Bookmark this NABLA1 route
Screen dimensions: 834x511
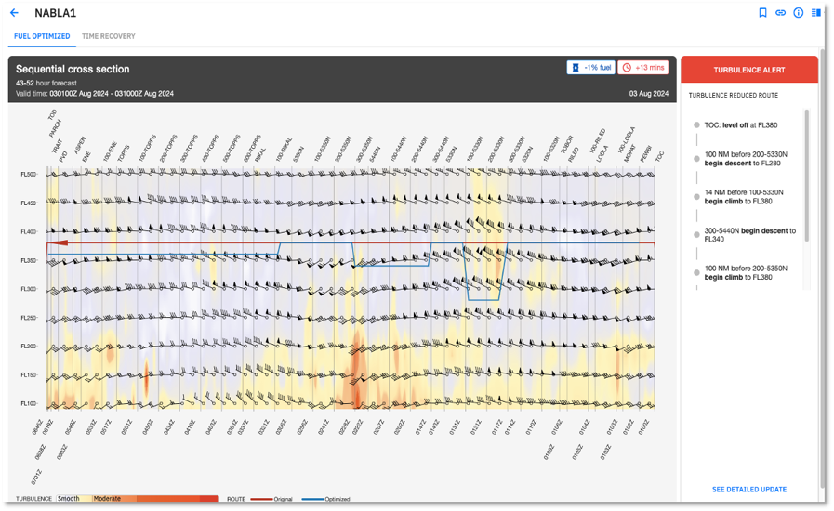[762, 13]
